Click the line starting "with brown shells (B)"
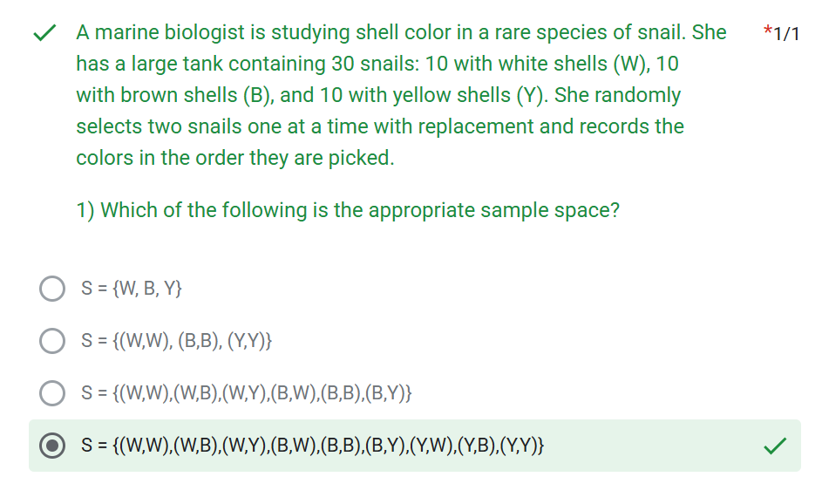Viewport: 822px width, 504px height. click(378, 95)
